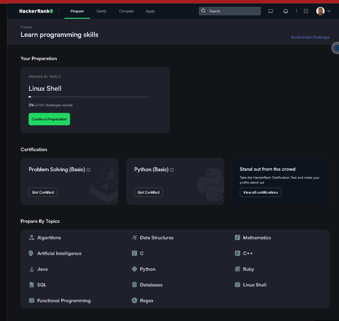
Task: Click the C++ topic icon
Action: coord(237,253)
